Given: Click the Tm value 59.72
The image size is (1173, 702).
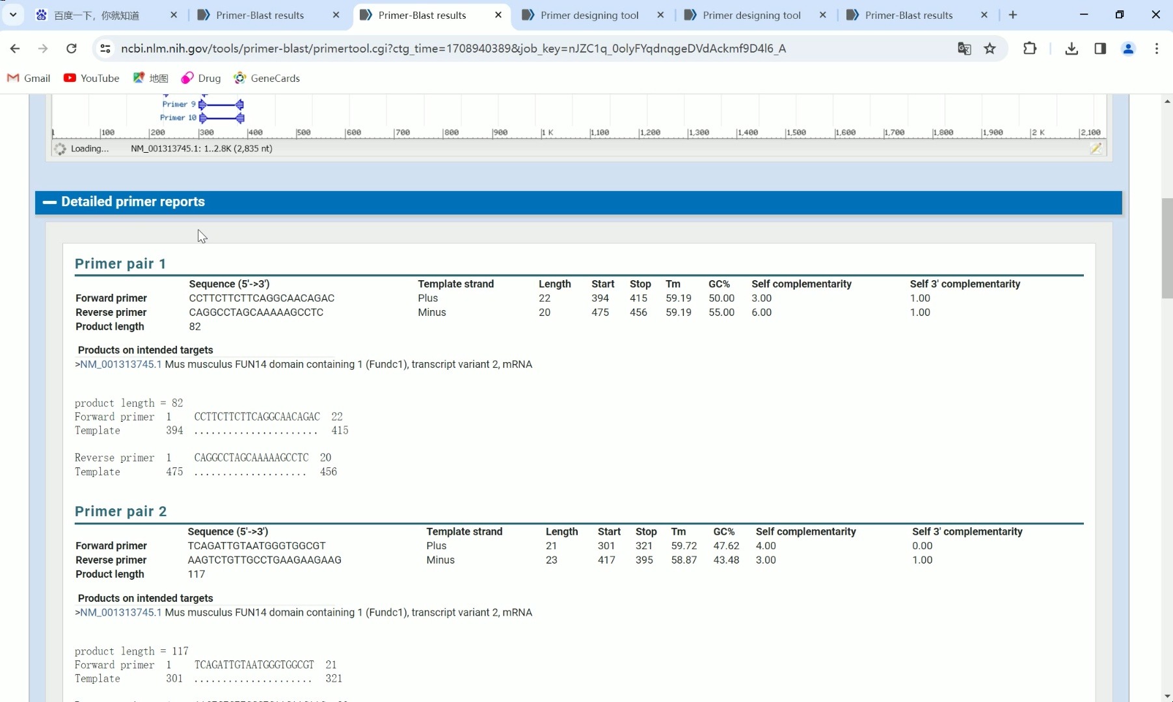Looking at the screenshot, I should coord(684,545).
